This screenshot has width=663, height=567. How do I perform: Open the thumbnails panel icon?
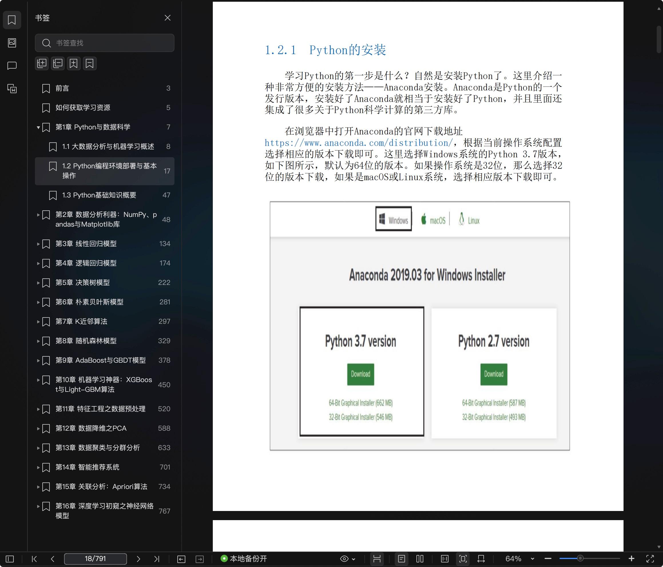click(x=12, y=43)
